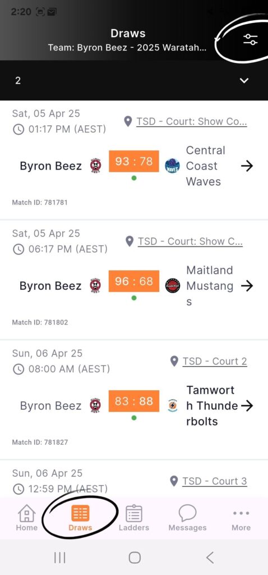
Task: Open Maitland Mustangs match details arrow
Action: click(x=247, y=286)
